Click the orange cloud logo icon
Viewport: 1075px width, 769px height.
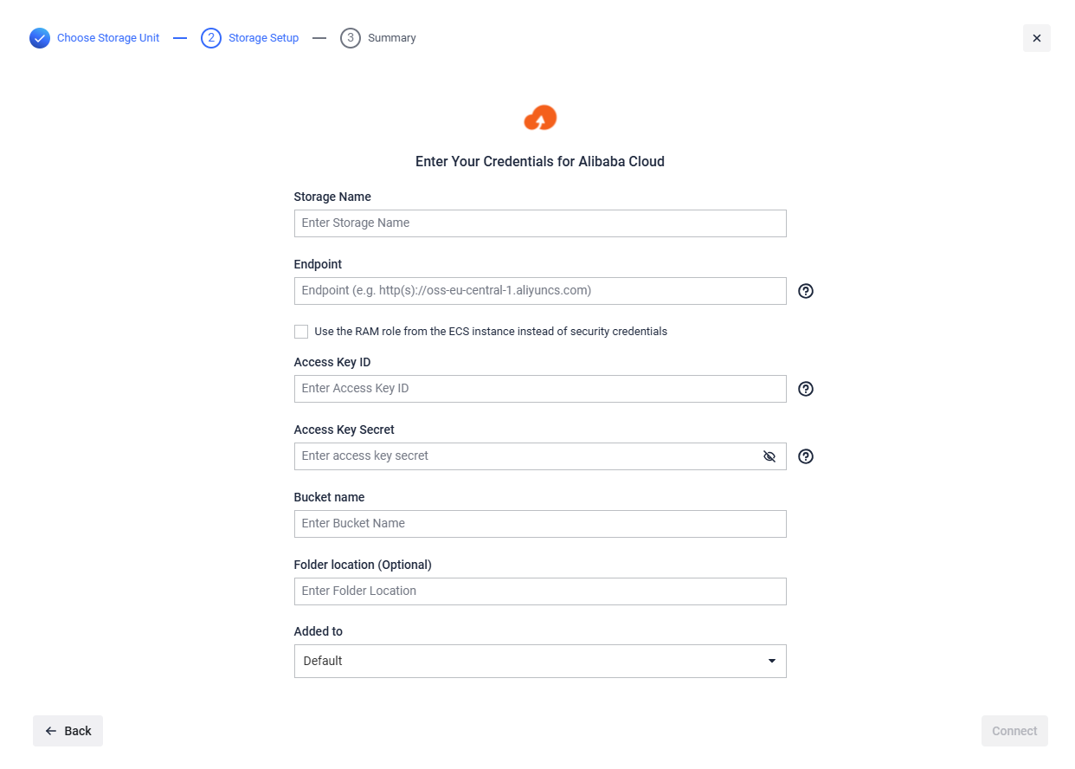pos(540,118)
